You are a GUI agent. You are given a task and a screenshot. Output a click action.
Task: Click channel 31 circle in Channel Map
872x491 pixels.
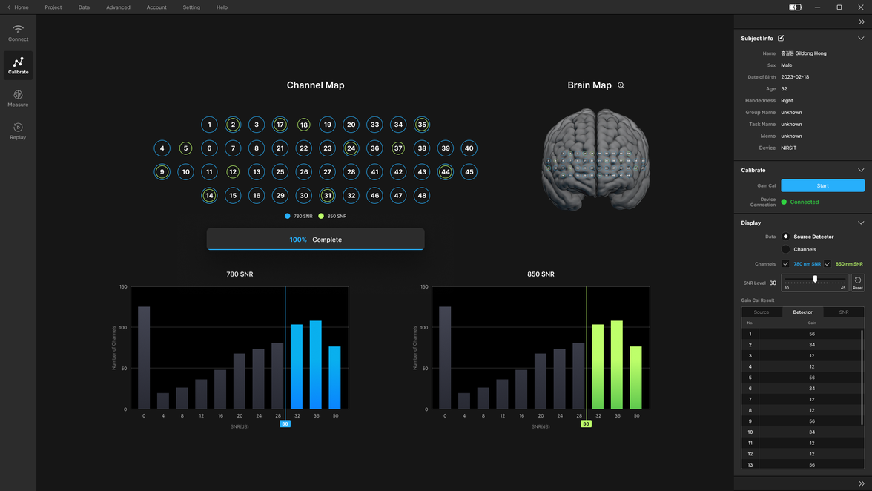point(328,195)
